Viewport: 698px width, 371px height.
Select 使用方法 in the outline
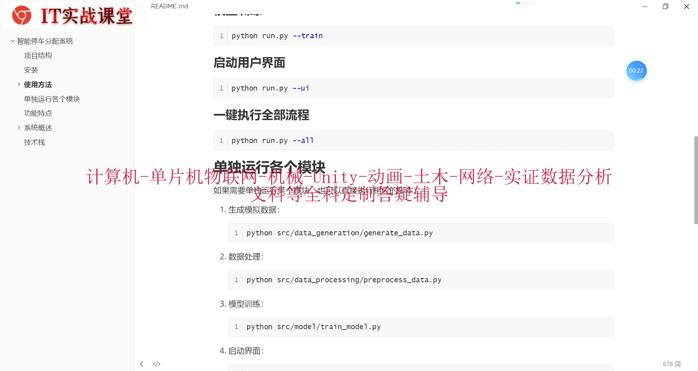[38, 84]
